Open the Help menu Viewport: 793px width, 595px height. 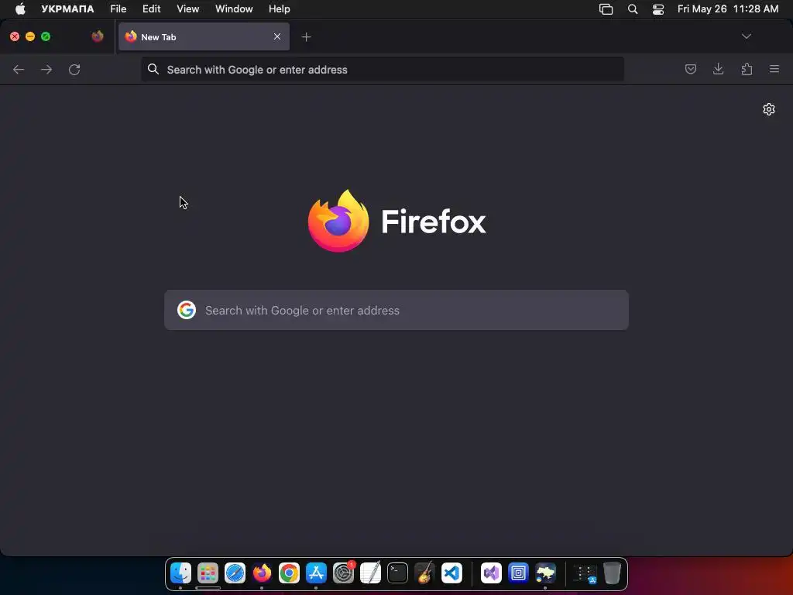click(279, 9)
